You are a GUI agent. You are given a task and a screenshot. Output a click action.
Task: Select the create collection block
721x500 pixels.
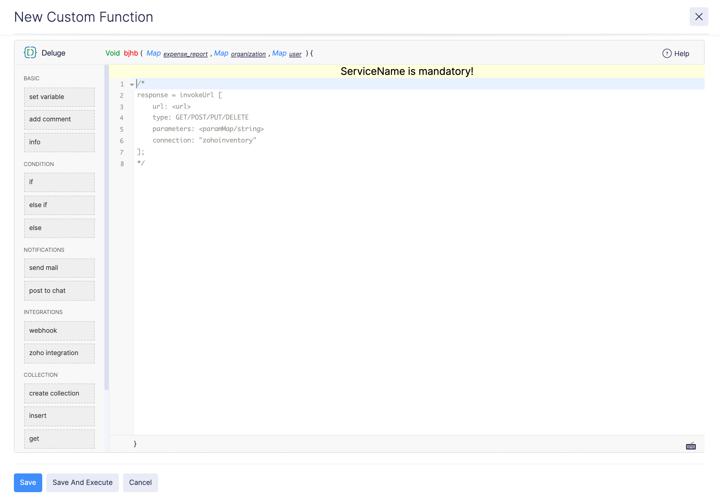tap(59, 393)
